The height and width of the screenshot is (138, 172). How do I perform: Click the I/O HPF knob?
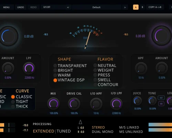click(96, 104)
